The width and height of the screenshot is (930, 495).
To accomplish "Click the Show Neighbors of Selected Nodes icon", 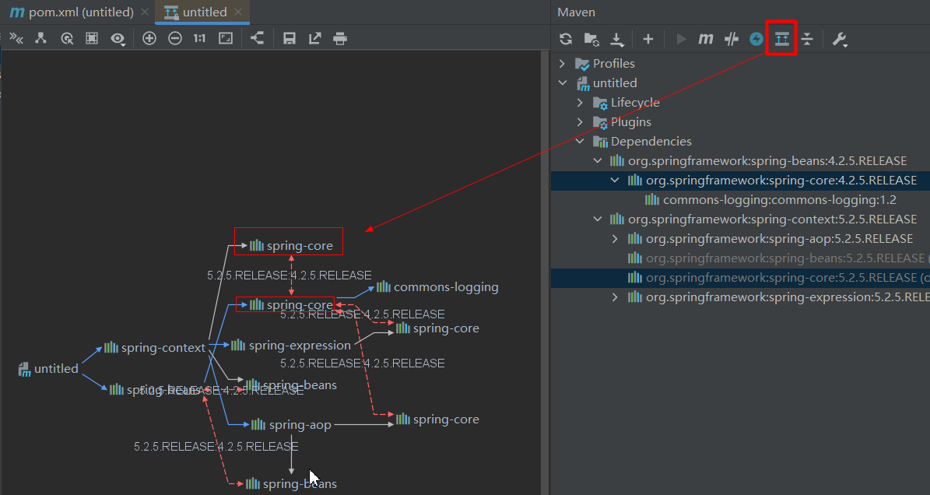I will pyautogui.click(x=67, y=39).
